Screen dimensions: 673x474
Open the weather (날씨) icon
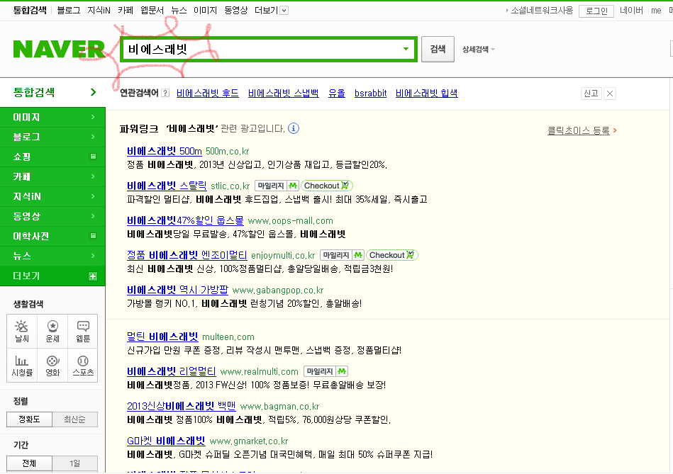22,331
